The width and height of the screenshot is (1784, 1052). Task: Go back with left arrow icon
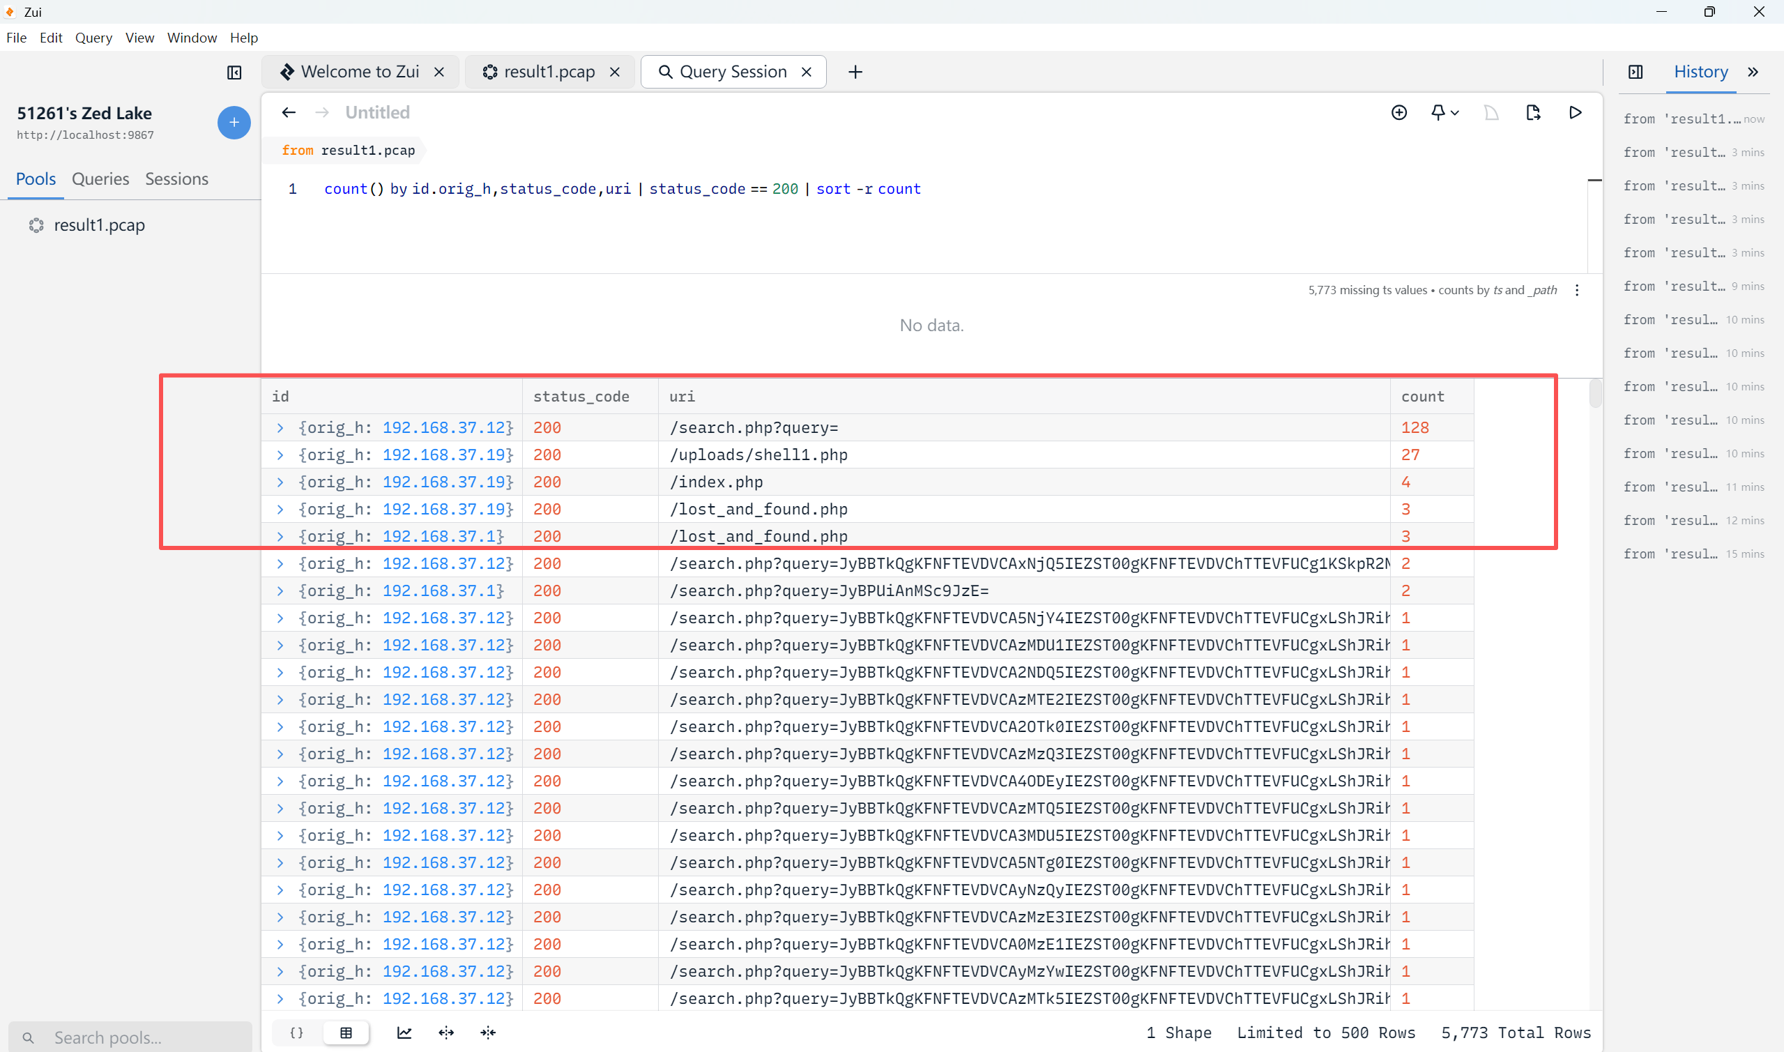tap(289, 113)
